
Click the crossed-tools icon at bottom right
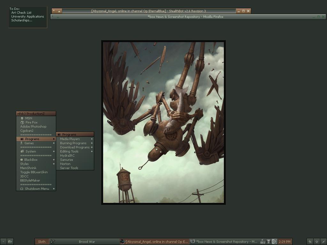pyautogui.click(x=310, y=242)
